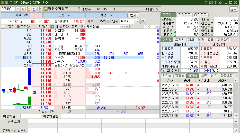The width and height of the screenshot is (240, 133).
Task: Select the 투자자 tab
Action: click(x=180, y=40)
